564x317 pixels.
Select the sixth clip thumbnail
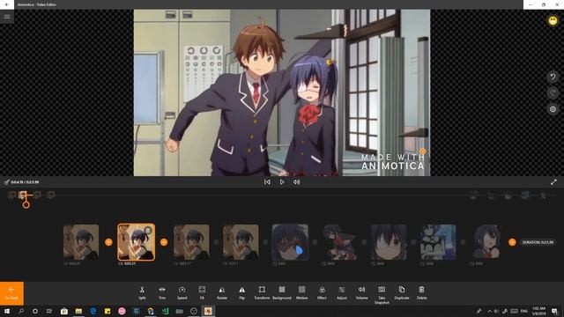tap(339, 242)
